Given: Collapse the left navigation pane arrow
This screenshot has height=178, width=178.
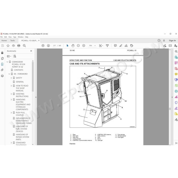Looking at the screenshot, I should [x=36, y=97].
